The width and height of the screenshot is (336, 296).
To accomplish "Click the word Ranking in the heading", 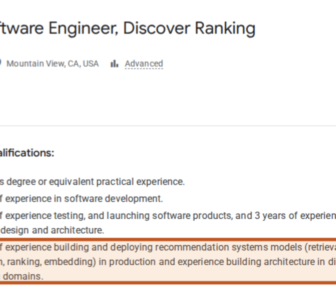I will point(225,29).
